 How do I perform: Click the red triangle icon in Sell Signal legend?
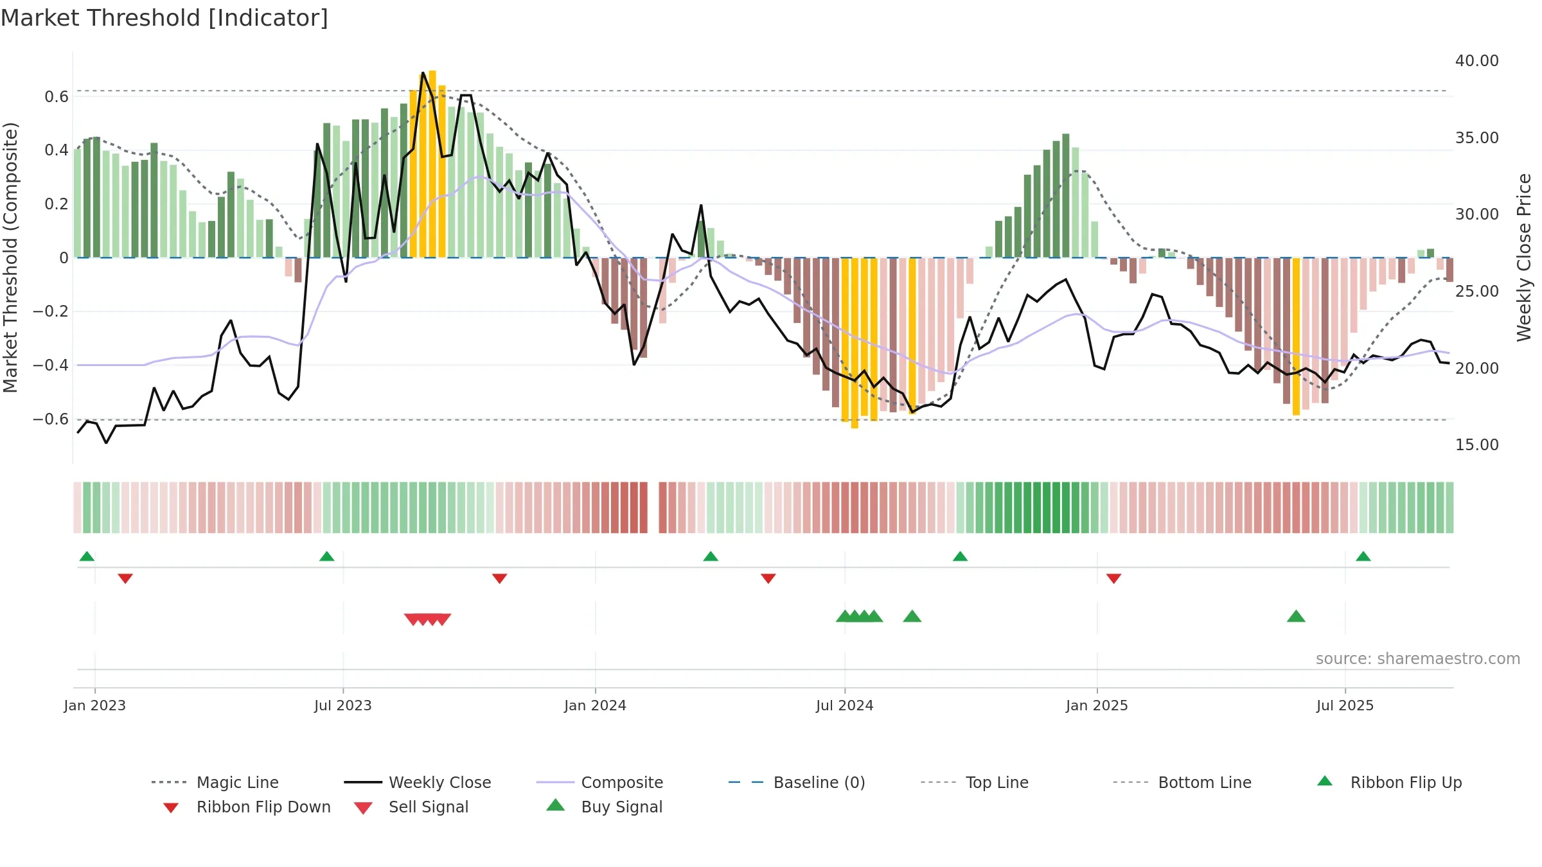click(363, 808)
